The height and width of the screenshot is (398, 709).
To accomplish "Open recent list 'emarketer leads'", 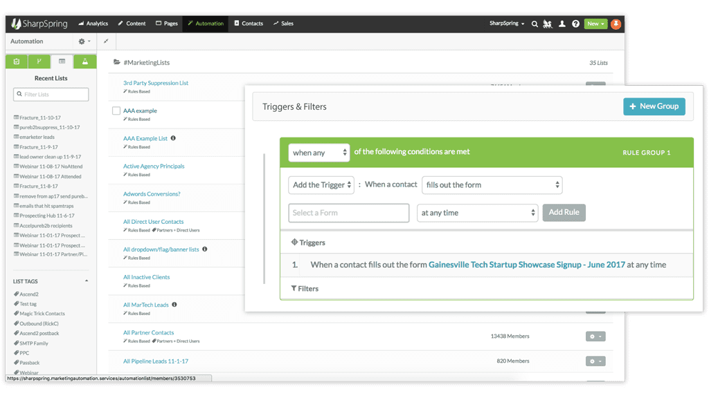I will coord(37,138).
